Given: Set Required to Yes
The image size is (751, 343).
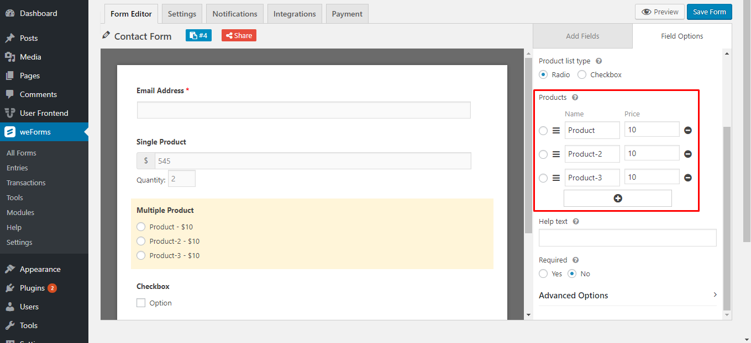Looking at the screenshot, I should coord(543,274).
